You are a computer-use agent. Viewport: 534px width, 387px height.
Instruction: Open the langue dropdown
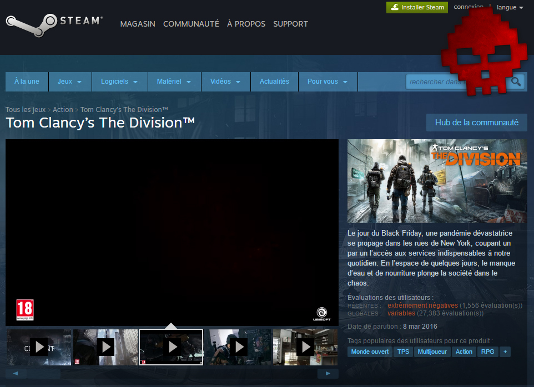point(509,7)
